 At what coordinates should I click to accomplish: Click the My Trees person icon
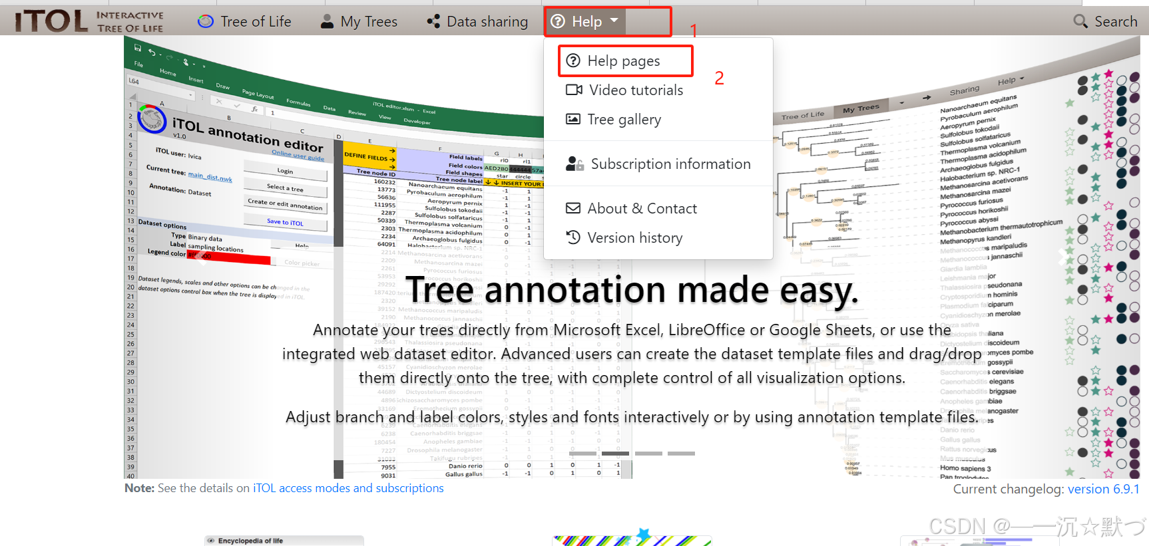tap(327, 21)
